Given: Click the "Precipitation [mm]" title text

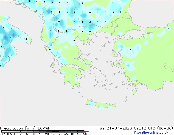Looking at the screenshot, I should coord(18,128).
